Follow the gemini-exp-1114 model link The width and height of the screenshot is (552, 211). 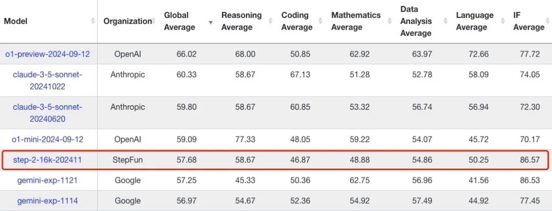click(48, 201)
